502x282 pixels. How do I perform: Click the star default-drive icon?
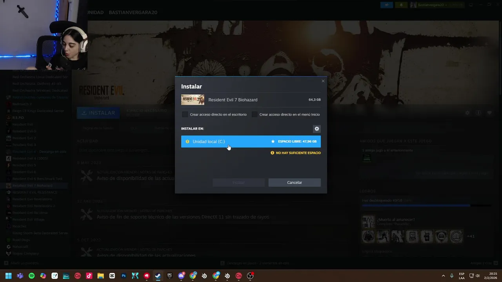[x=273, y=141]
